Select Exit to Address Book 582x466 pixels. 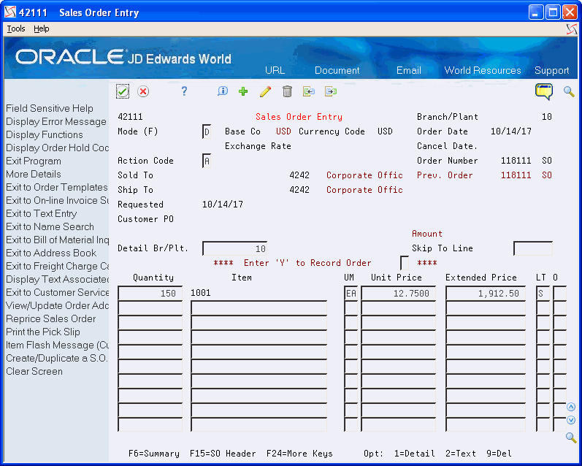click(51, 253)
